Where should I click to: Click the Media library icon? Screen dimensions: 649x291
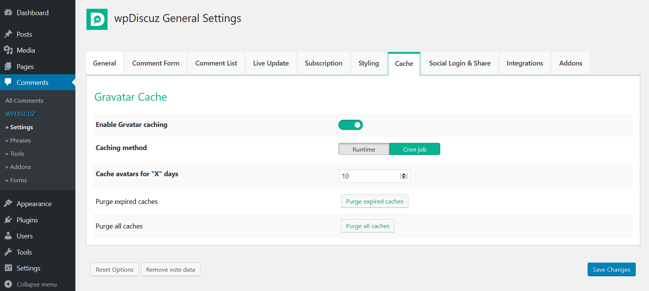coord(8,50)
